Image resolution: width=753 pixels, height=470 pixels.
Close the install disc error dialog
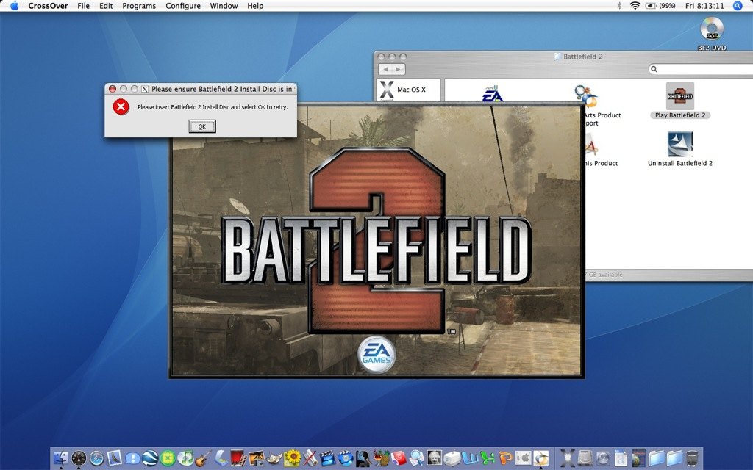113,89
